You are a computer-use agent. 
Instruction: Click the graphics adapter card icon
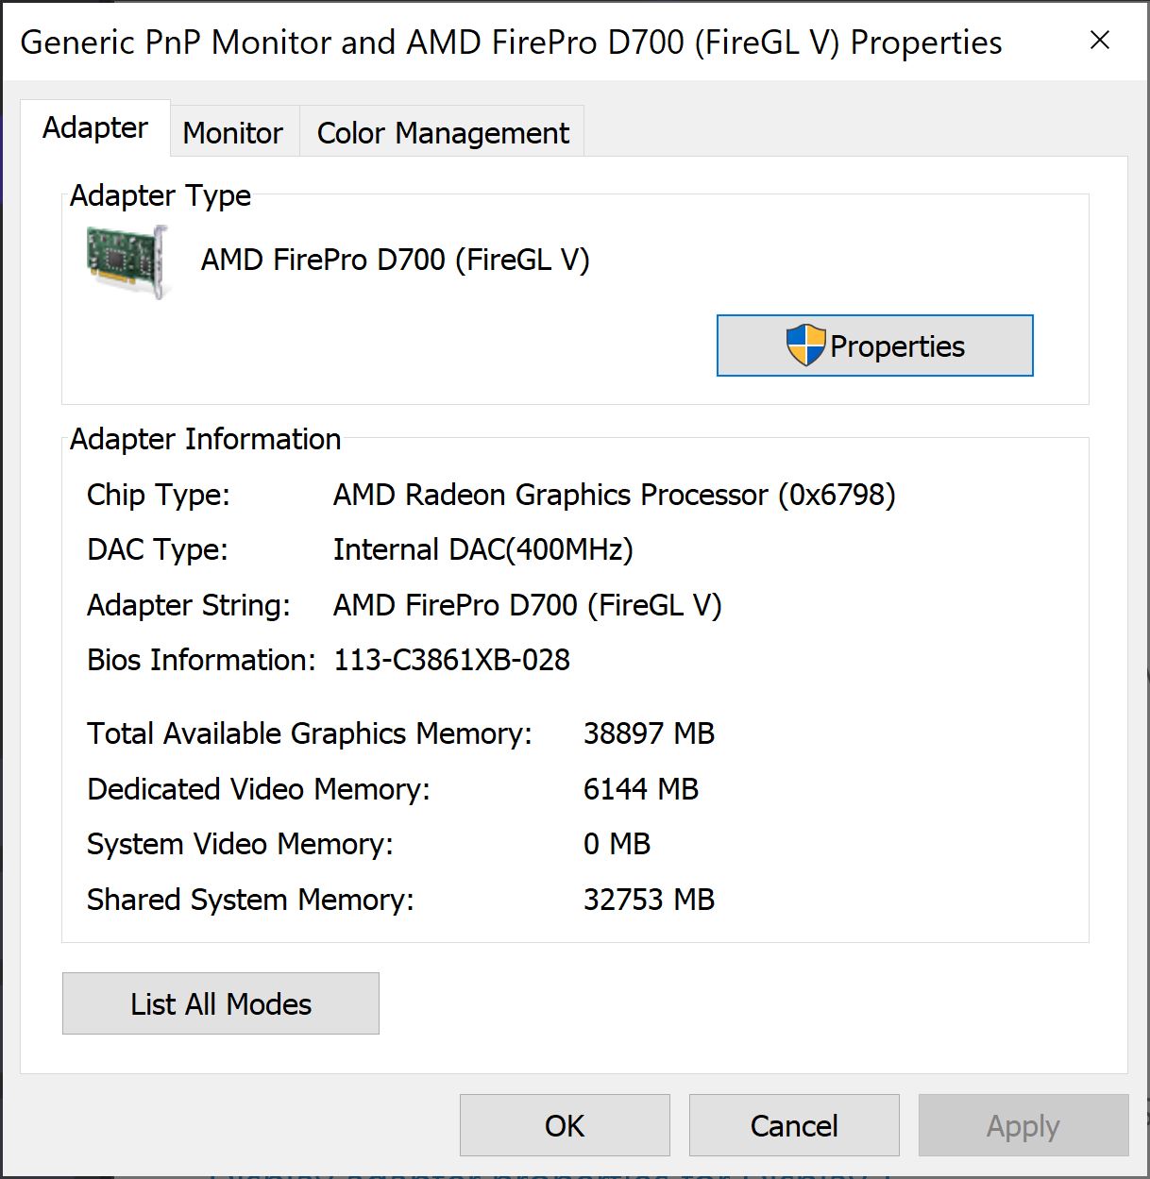(x=127, y=261)
